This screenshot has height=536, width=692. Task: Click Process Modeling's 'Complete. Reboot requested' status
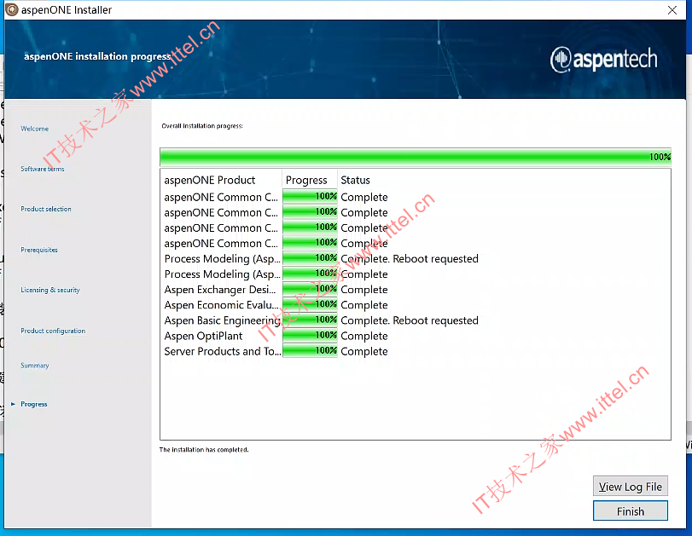(x=410, y=259)
